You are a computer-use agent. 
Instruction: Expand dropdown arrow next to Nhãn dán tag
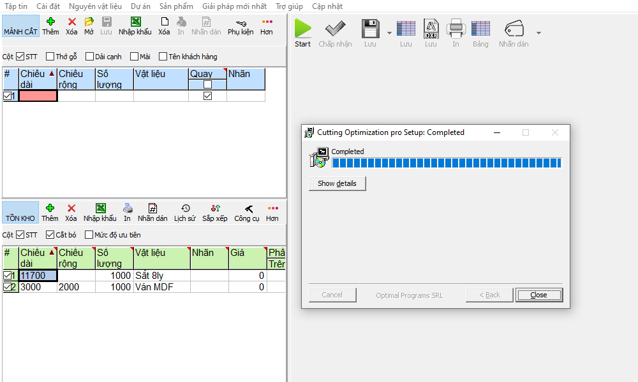tap(538, 32)
